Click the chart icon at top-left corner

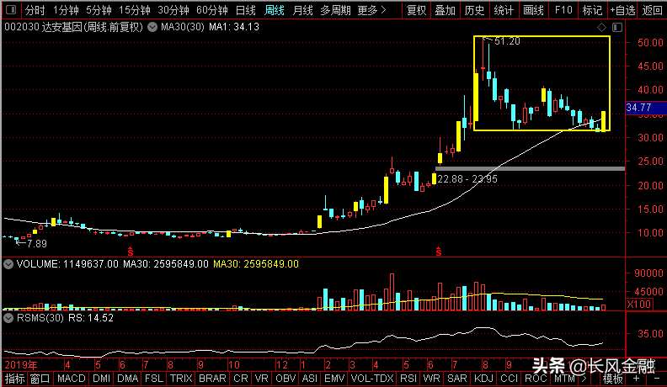[12, 11]
